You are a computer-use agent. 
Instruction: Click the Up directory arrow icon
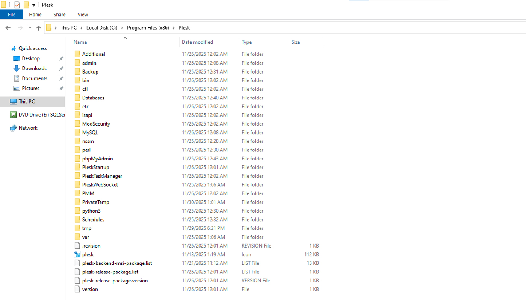coord(38,28)
